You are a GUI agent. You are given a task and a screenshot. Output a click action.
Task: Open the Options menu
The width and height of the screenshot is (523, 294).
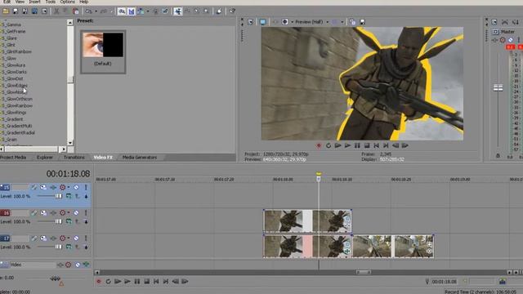(x=67, y=2)
